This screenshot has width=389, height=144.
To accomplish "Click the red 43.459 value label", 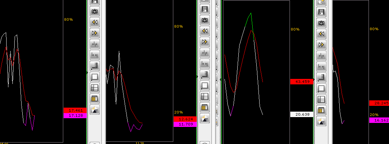I will [301, 81].
